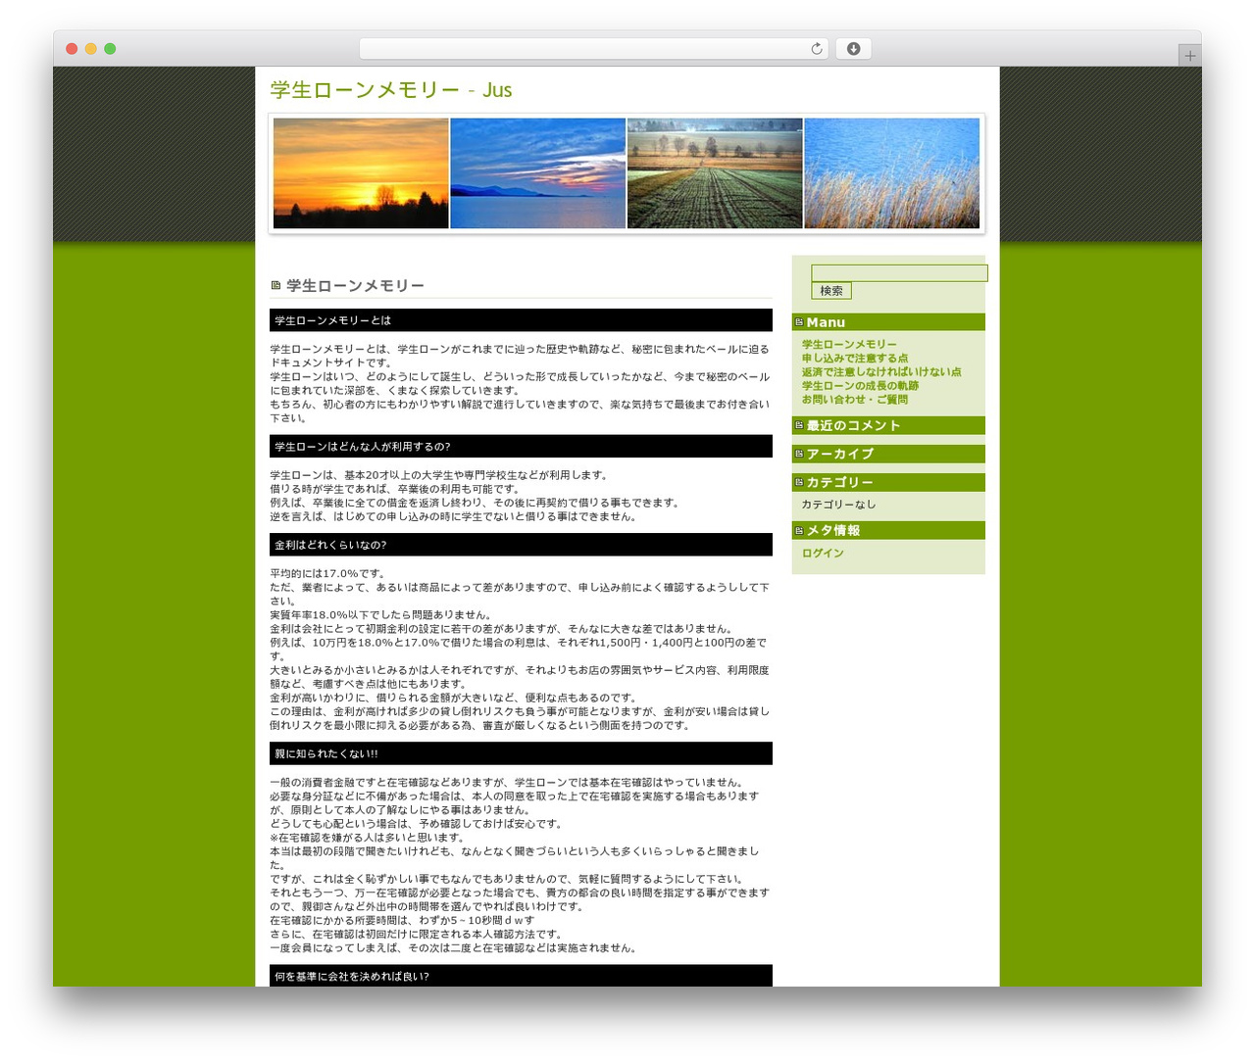Open the 学生ローンメモリー sidebar menu link
This screenshot has height=1062, width=1255.
tap(849, 345)
